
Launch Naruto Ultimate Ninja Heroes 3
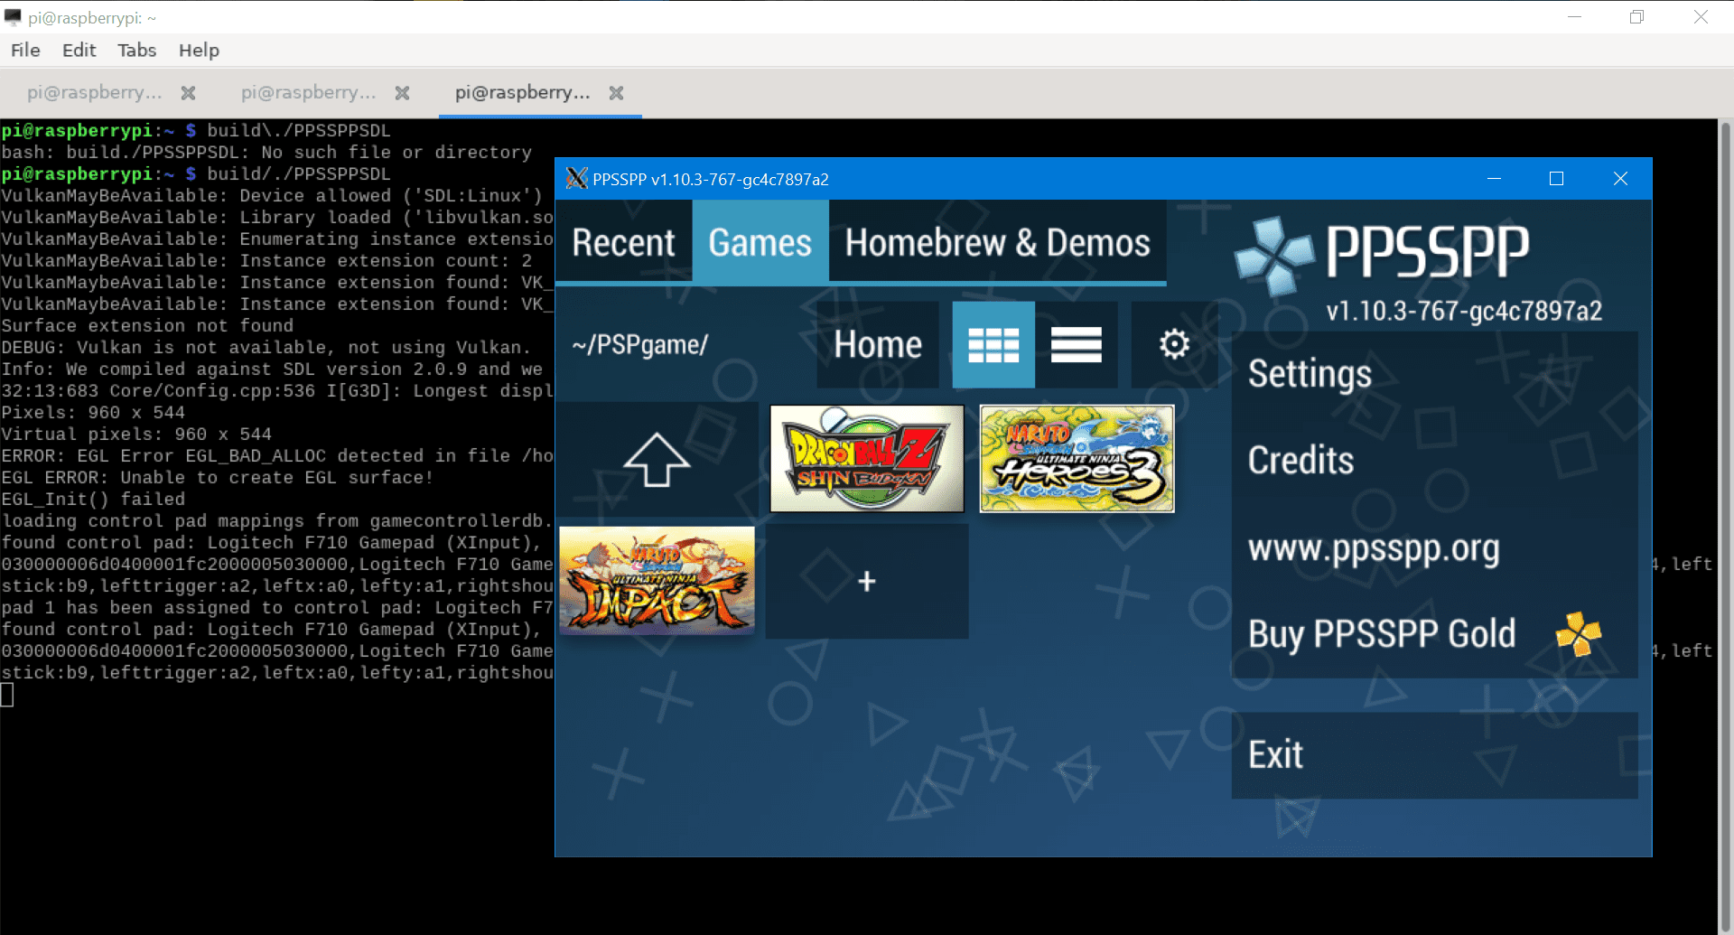1077,459
